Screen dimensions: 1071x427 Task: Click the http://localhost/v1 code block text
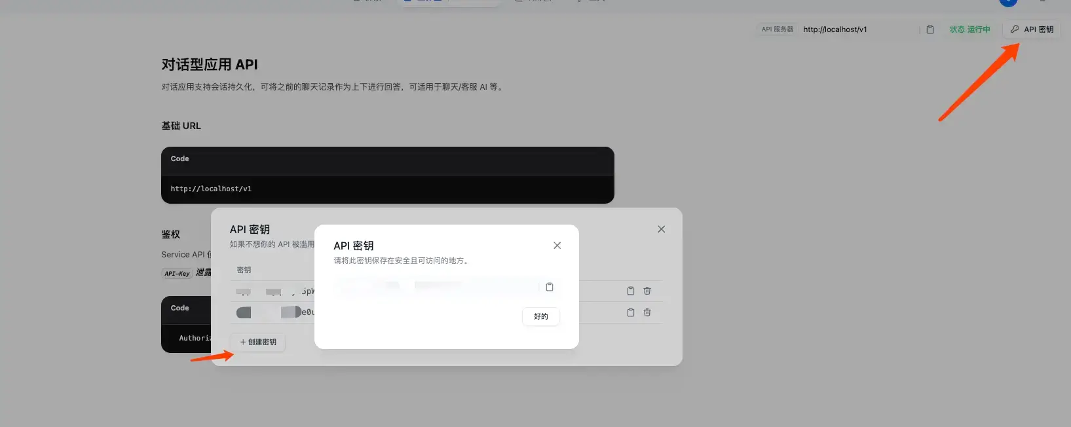click(211, 189)
